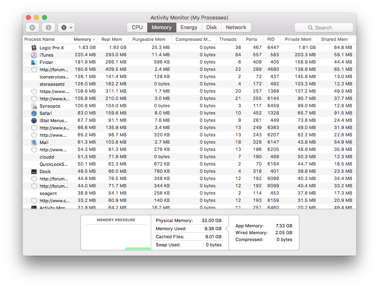The width and height of the screenshot is (379, 288).
Task: Select the Safari compass icon
Action: 34,113
